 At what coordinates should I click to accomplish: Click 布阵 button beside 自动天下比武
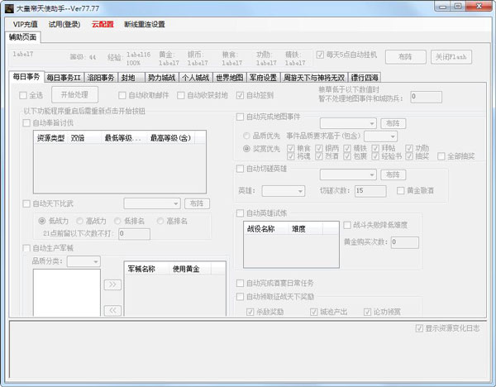(x=197, y=203)
